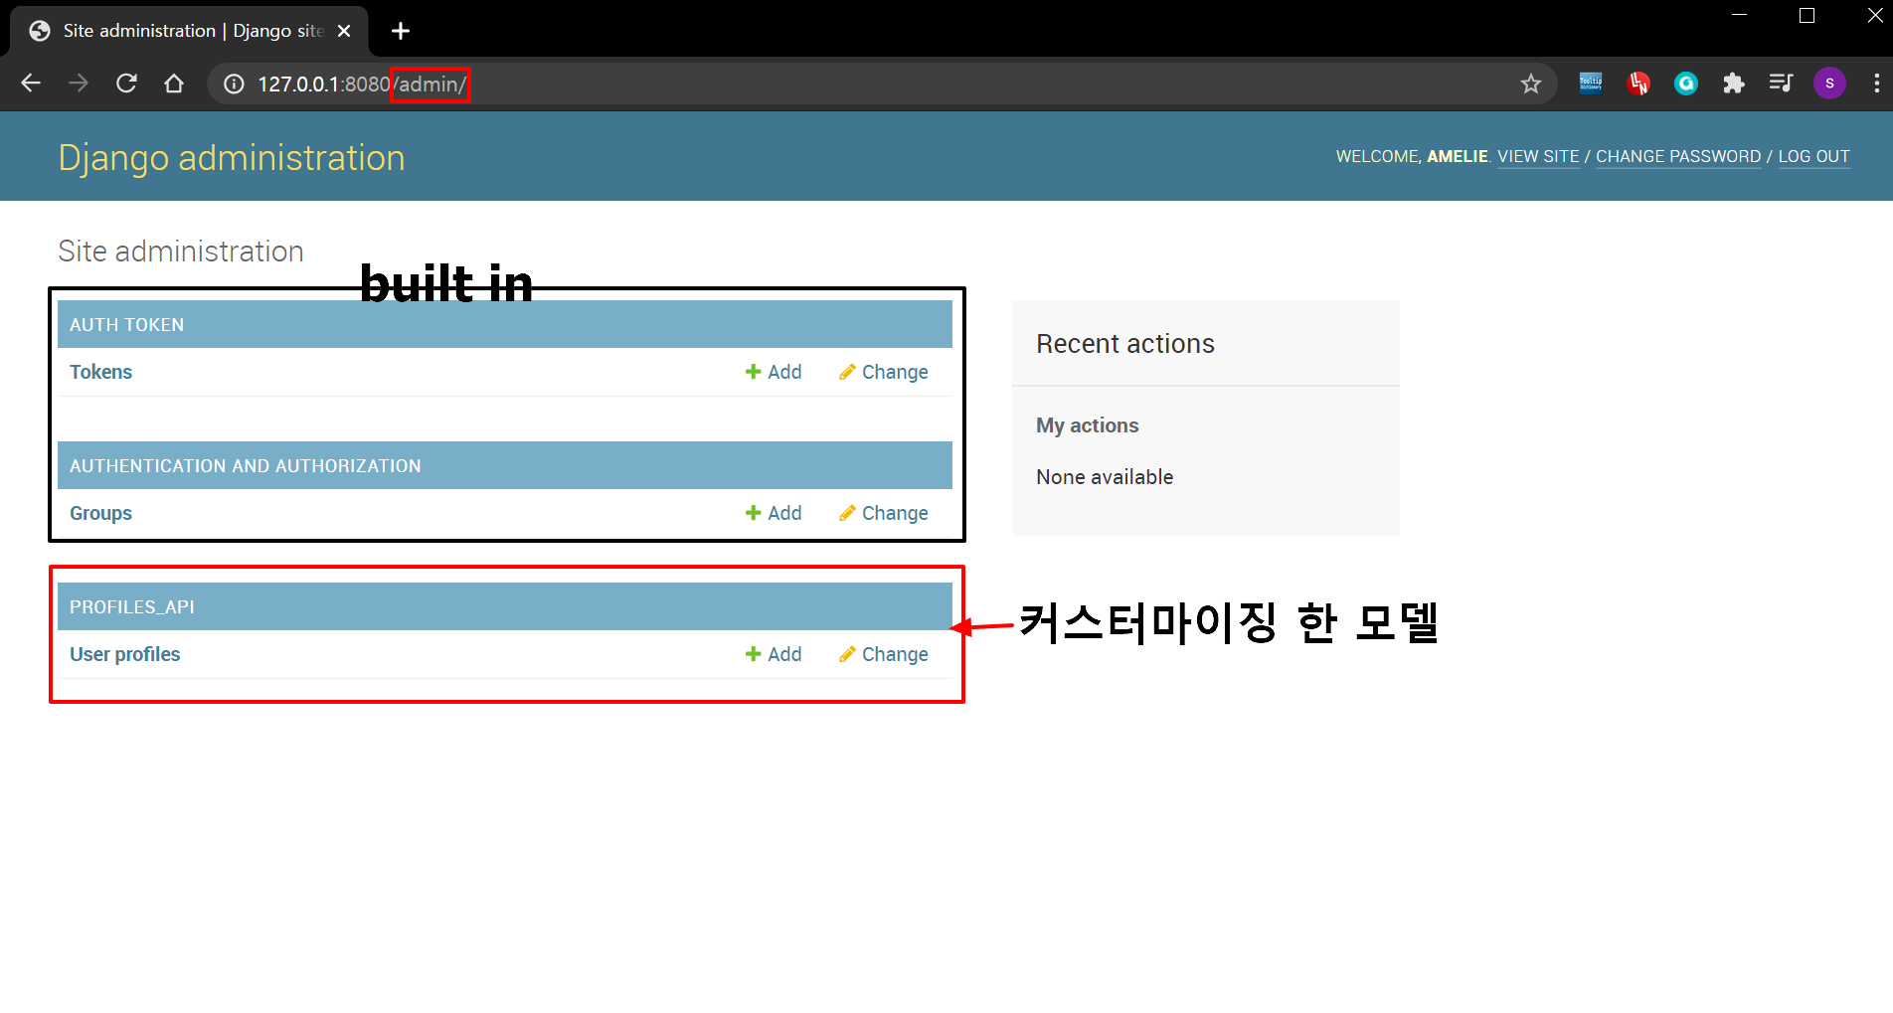Open the blue dictionary extension icon

(x=1591, y=84)
